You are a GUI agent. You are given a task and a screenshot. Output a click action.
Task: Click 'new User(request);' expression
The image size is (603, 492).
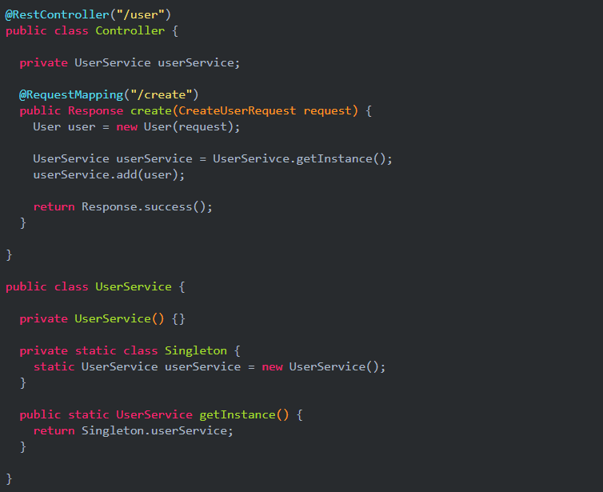coord(178,127)
